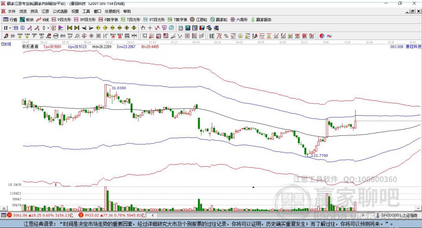Screen dimensions: 422x228
Task: Expand the candlestick style dropdown arrow
Action: coord(48,28)
